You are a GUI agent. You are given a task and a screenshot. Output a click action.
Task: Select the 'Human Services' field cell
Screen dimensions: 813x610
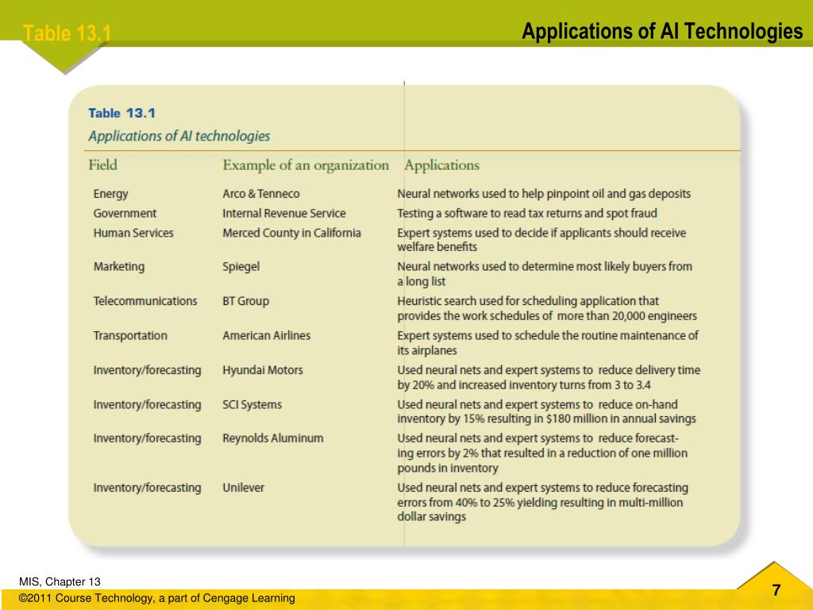(x=133, y=233)
